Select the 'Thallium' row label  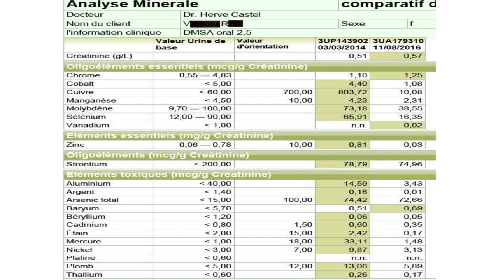point(84,275)
